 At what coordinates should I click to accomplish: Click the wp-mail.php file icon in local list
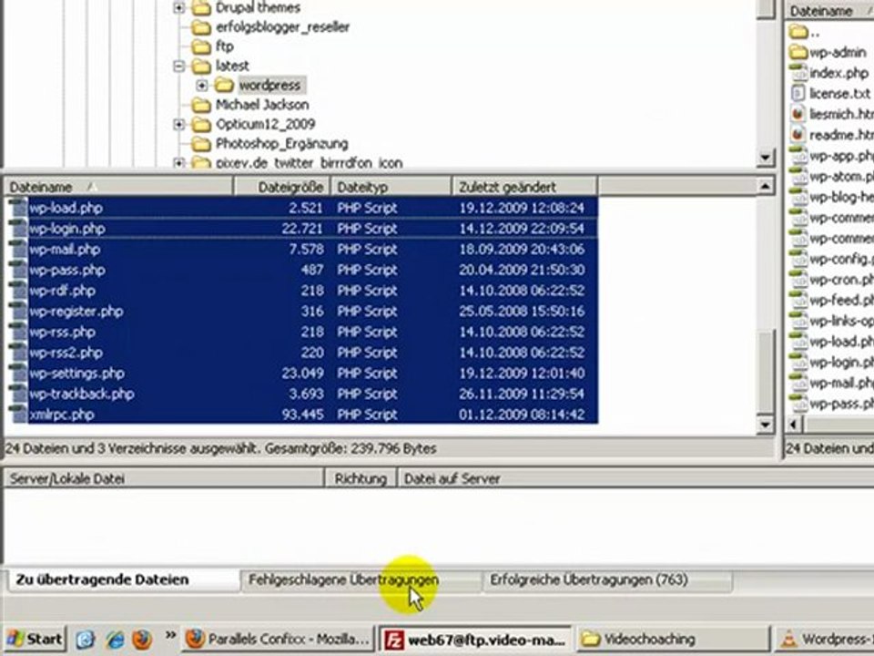(x=18, y=249)
